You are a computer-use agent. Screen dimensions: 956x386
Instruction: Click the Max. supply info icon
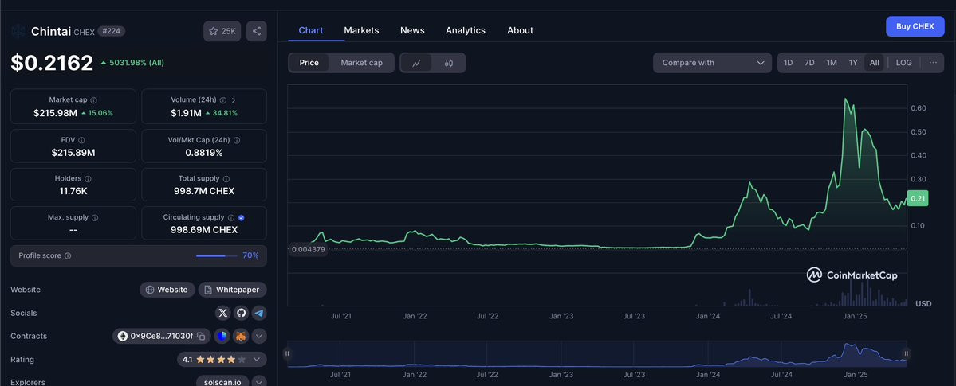[95, 217]
